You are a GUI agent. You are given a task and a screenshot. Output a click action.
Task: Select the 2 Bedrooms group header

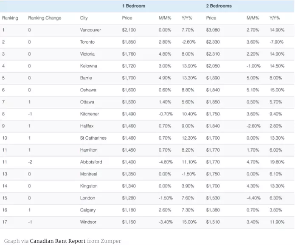click(219, 6)
